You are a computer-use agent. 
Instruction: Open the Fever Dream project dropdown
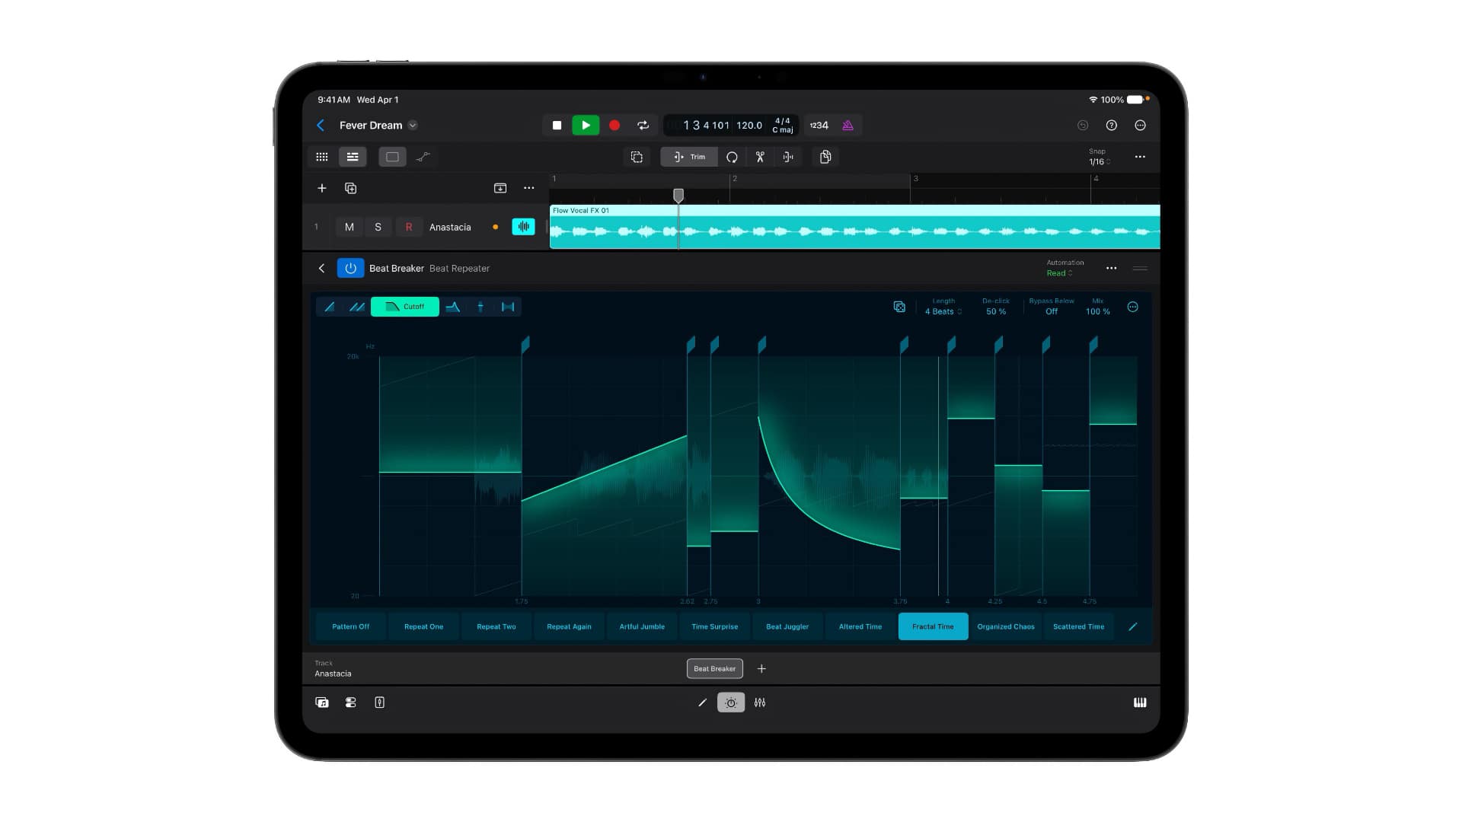click(x=413, y=126)
